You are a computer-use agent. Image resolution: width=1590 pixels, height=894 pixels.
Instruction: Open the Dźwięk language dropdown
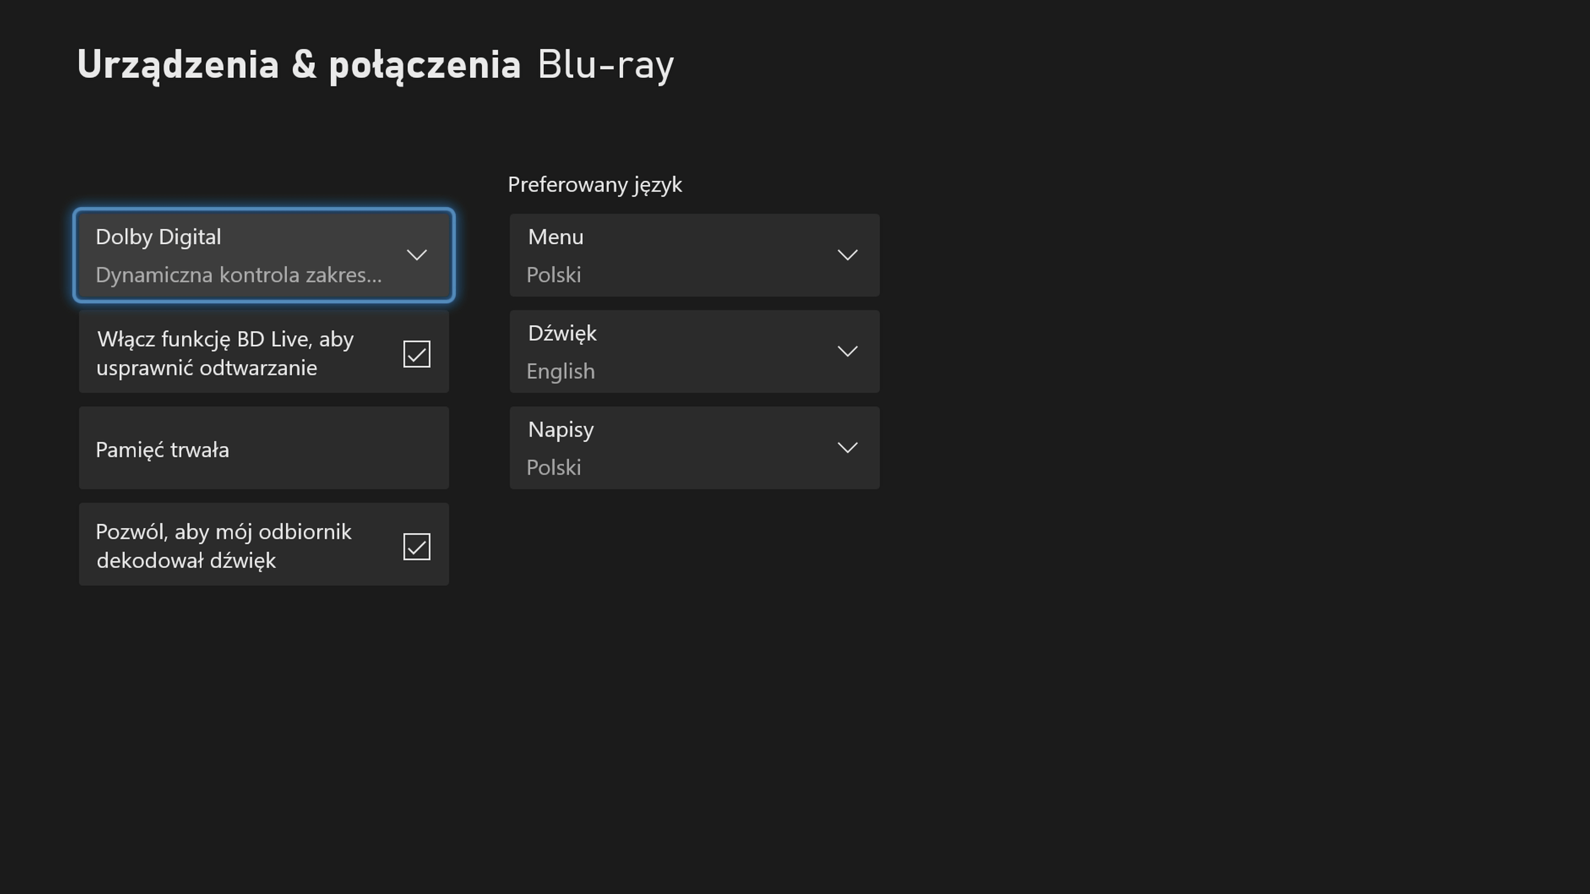pyautogui.click(x=694, y=351)
